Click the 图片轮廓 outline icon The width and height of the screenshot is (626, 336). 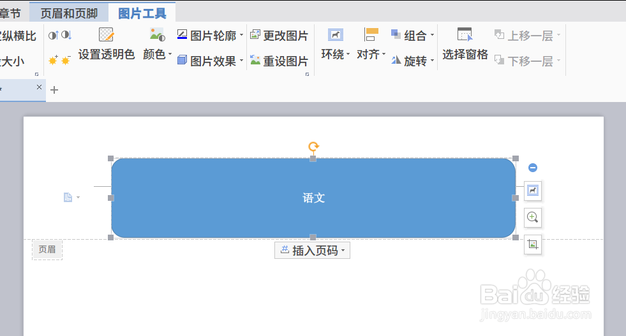click(182, 34)
